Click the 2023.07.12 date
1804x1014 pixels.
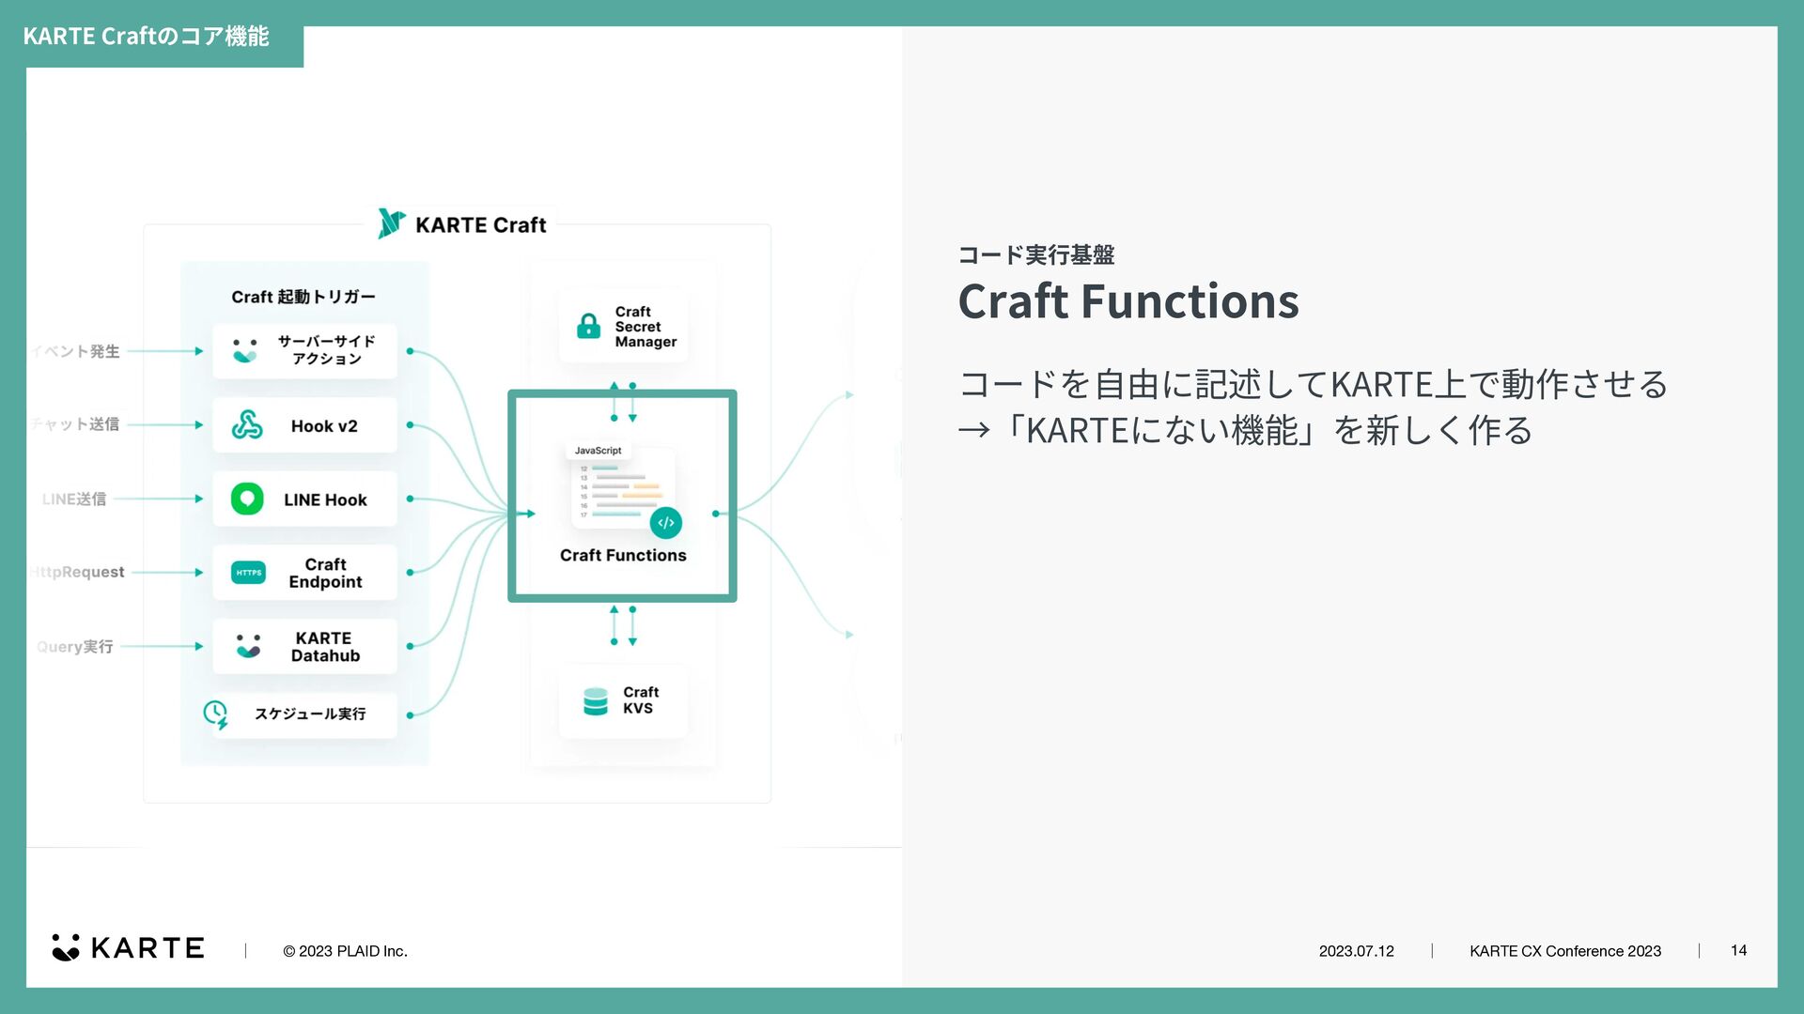1356,951
